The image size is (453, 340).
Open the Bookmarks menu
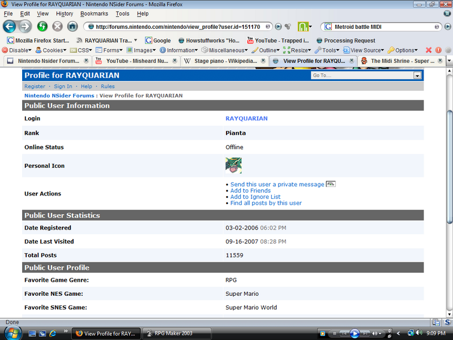(x=94, y=14)
